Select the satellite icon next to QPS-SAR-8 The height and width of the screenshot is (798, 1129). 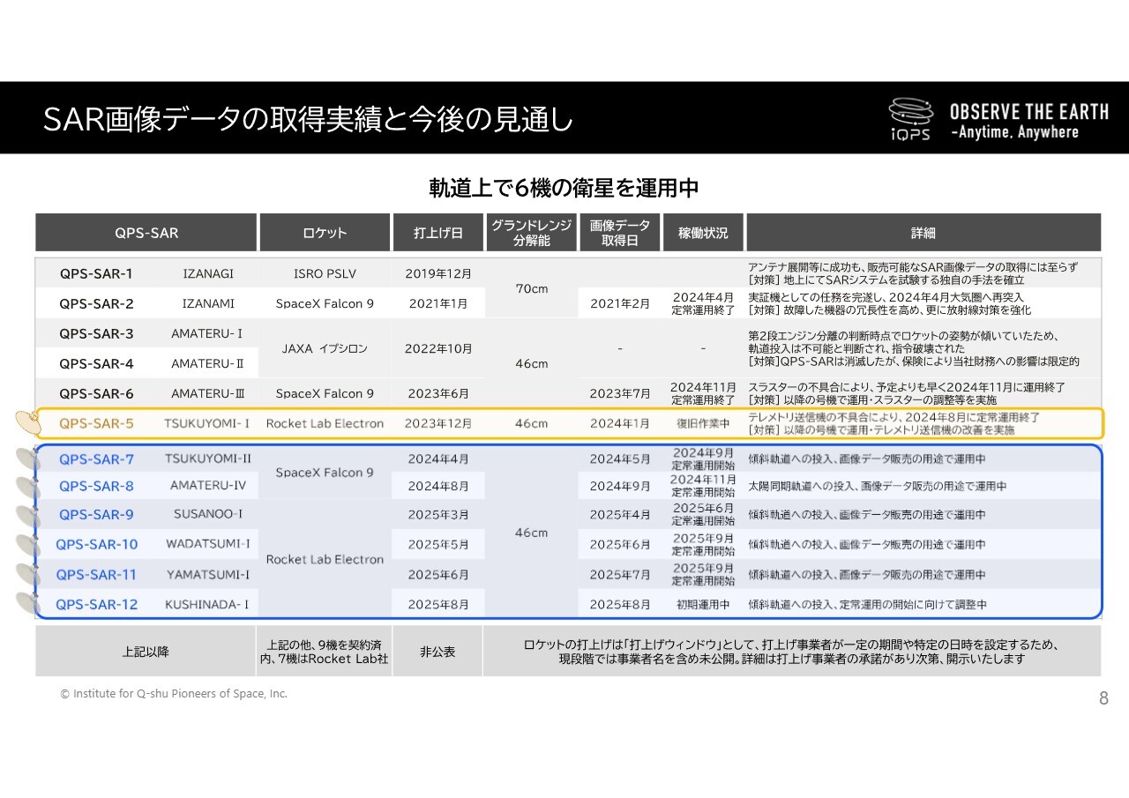click(28, 488)
